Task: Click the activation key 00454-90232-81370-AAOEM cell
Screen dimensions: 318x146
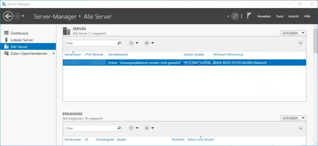Action: [x=240, y=63]
